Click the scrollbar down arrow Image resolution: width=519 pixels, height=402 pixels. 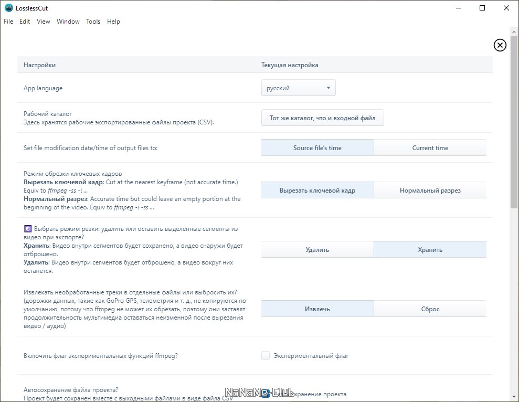[514, 396]
